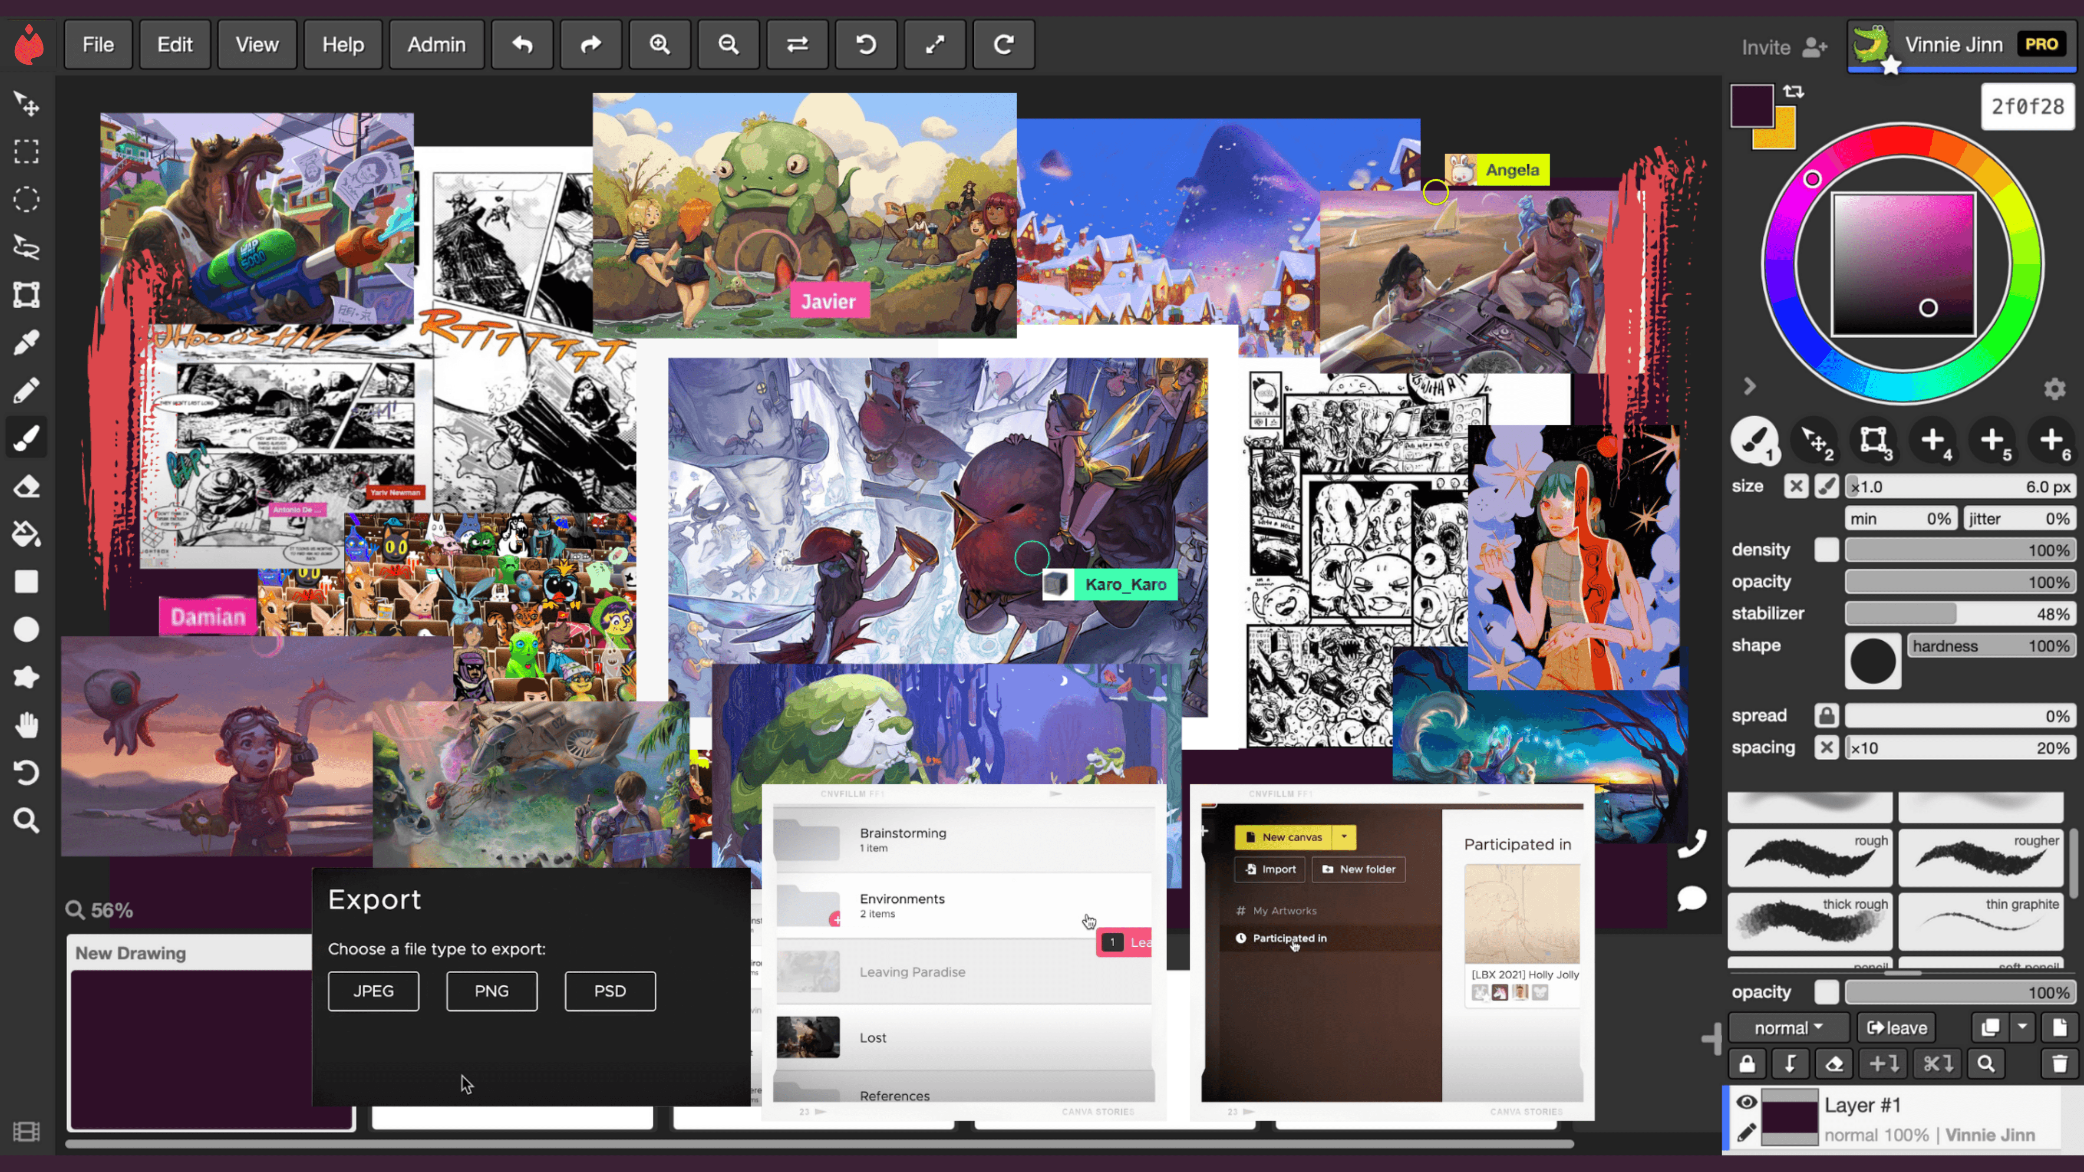Select the eyedropper tool
Viewport: 2084px width, 1172px height.
point(26,343)
